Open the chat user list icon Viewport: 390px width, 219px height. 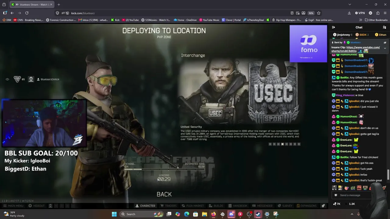385,27
